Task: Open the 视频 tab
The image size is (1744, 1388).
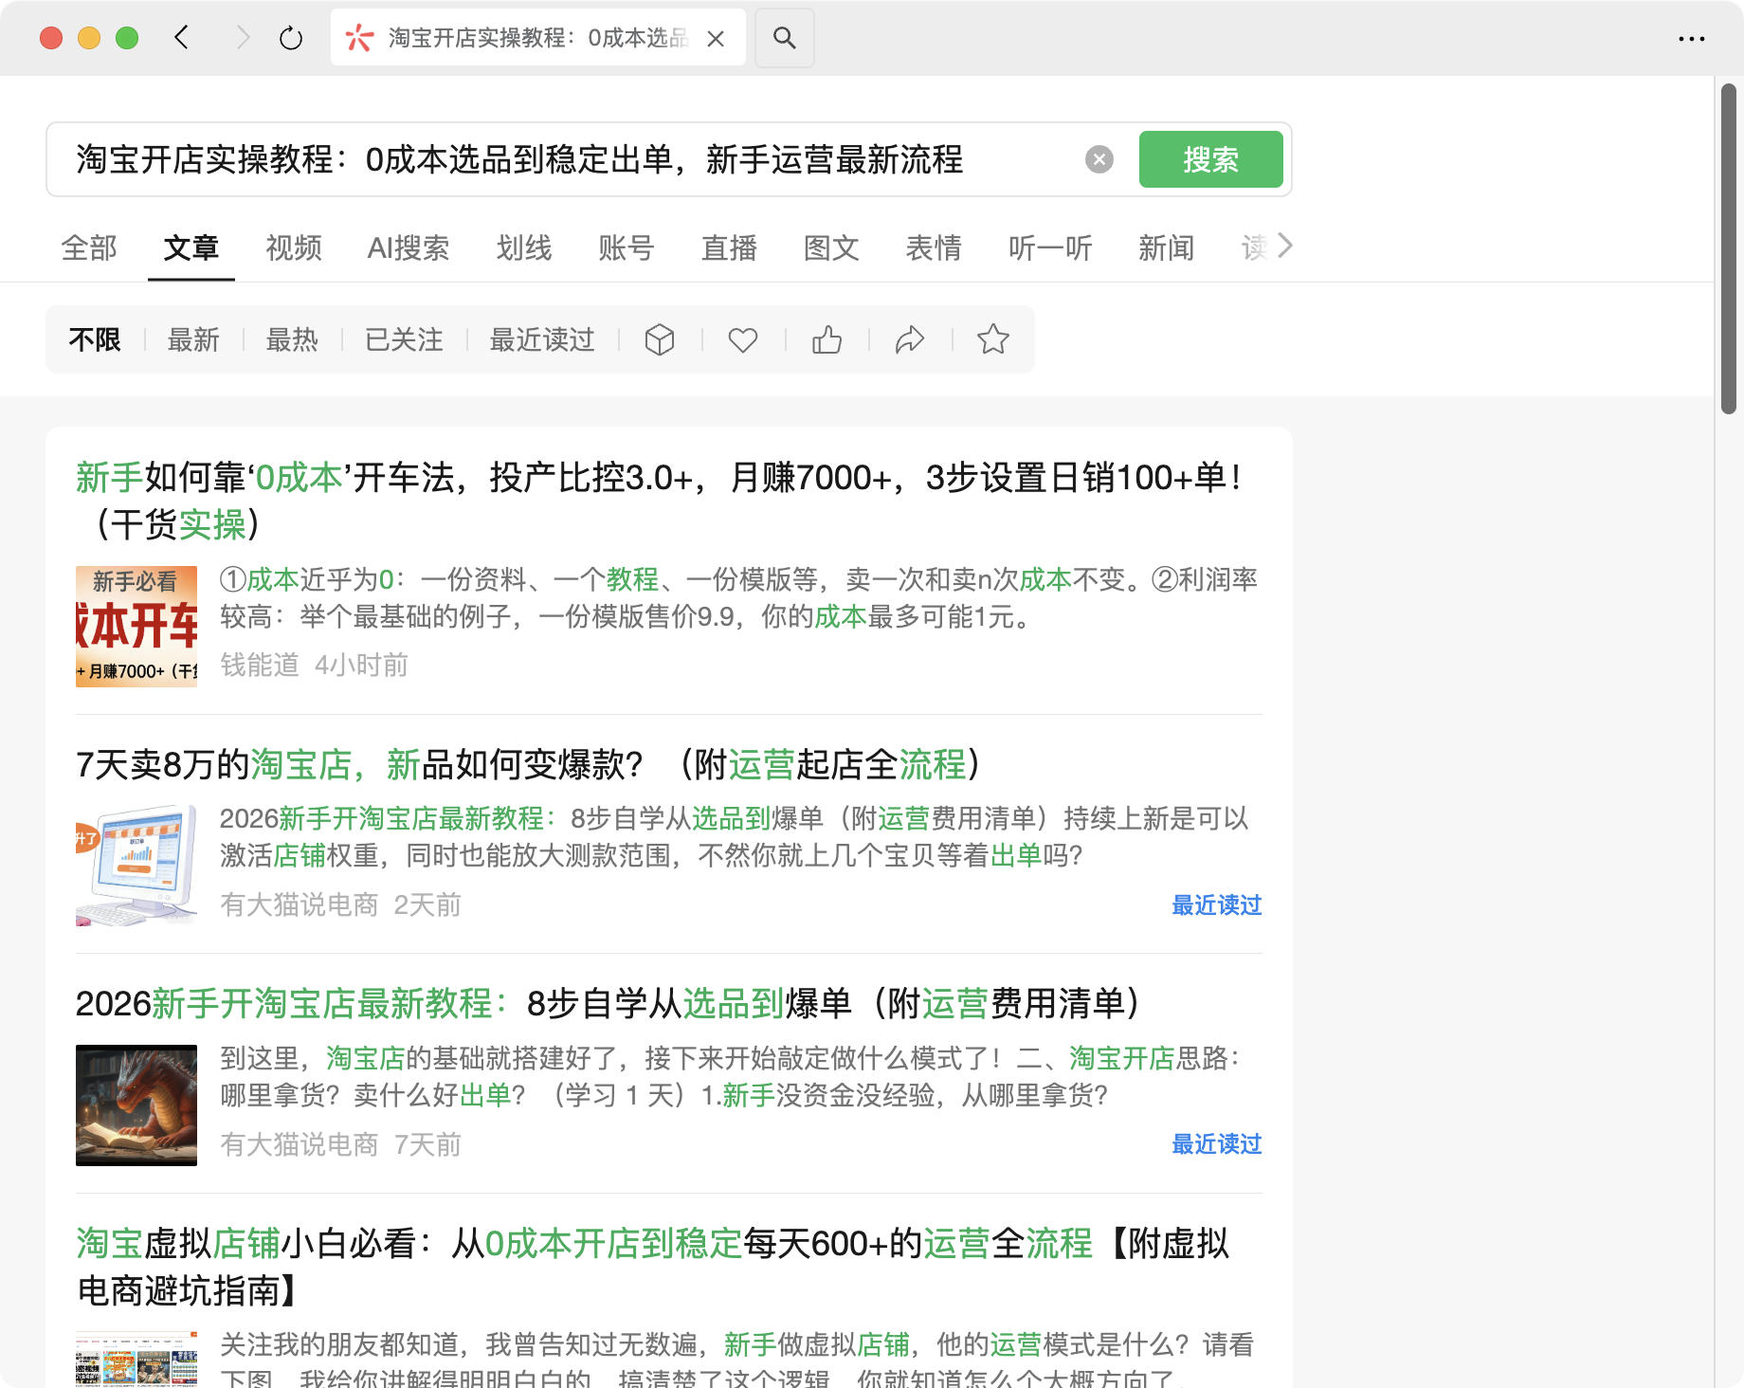Action: pyautogui.click(x=294, y=248)
